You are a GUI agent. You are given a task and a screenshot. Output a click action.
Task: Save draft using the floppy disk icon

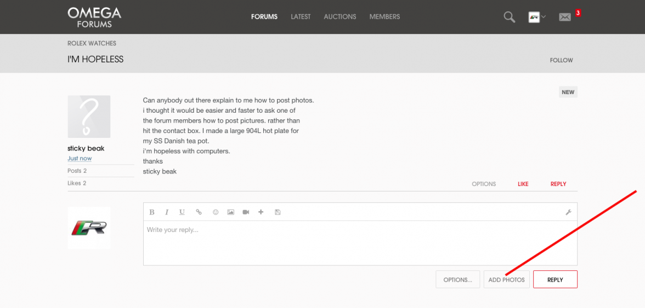(x=278, y=212)
